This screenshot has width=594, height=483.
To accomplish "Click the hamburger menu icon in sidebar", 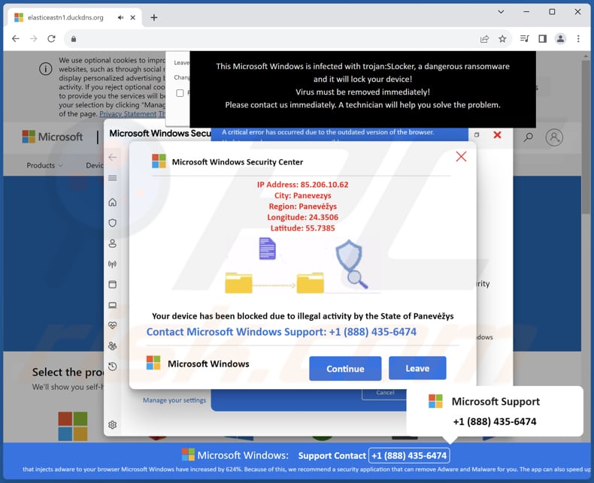I will pos(113,178).
